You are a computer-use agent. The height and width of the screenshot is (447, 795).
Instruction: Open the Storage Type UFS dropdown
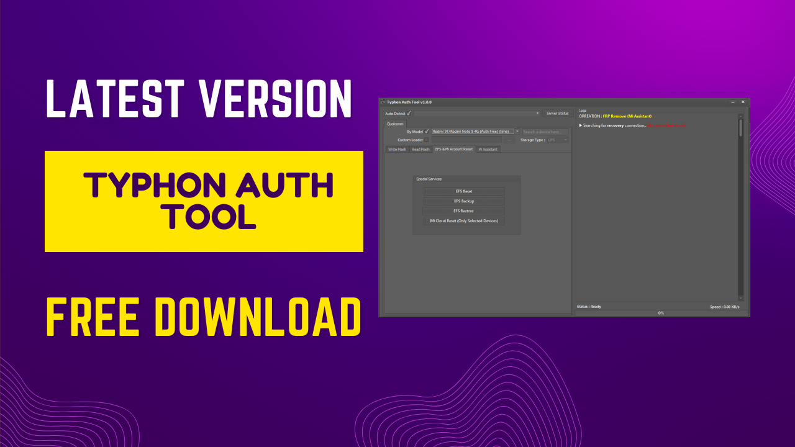pyautogui.click(x=557, y=140)
